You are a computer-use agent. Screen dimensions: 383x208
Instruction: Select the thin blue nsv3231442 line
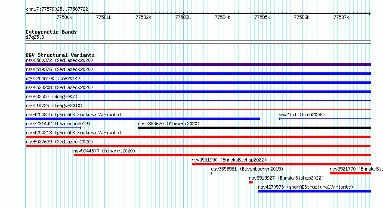tap(53, 128)
